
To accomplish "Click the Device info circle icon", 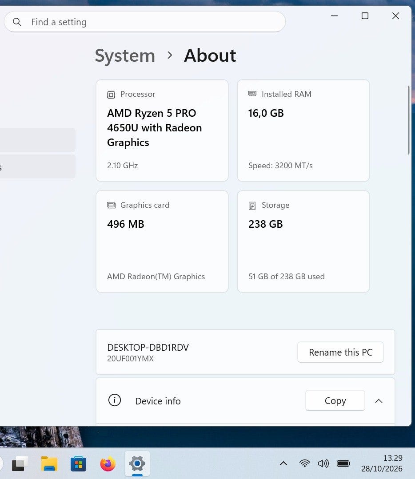I will 115,400.
